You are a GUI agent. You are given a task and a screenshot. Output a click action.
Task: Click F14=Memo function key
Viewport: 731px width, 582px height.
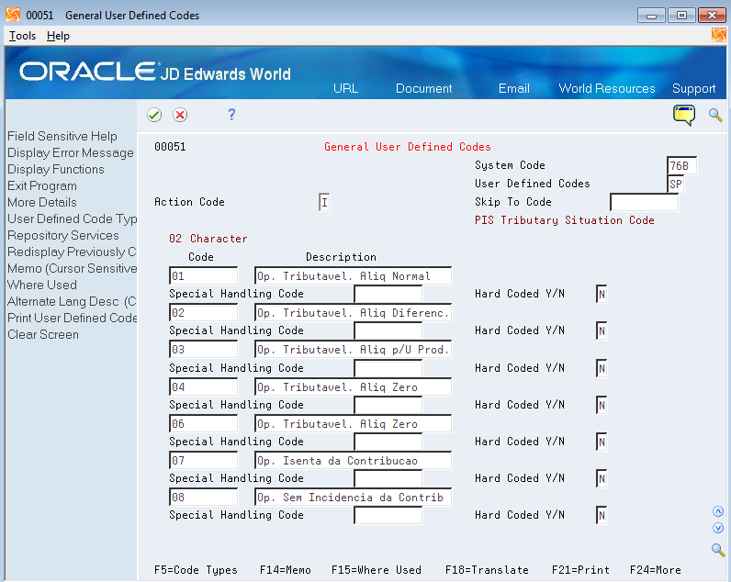[x=286, y=570]
